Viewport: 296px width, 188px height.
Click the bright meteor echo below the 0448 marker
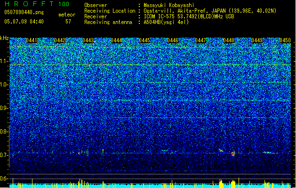click(233, 153)
